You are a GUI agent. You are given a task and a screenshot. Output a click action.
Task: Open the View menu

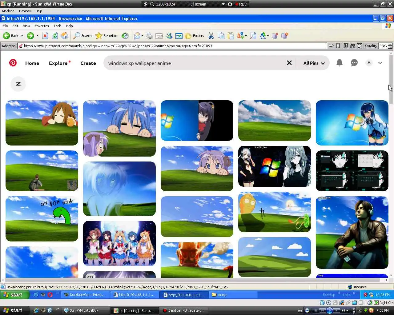click(x=26, y=26)
